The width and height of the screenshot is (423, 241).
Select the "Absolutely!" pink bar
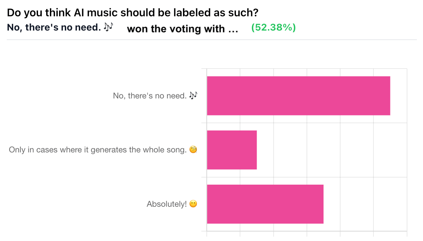point(265,204)
